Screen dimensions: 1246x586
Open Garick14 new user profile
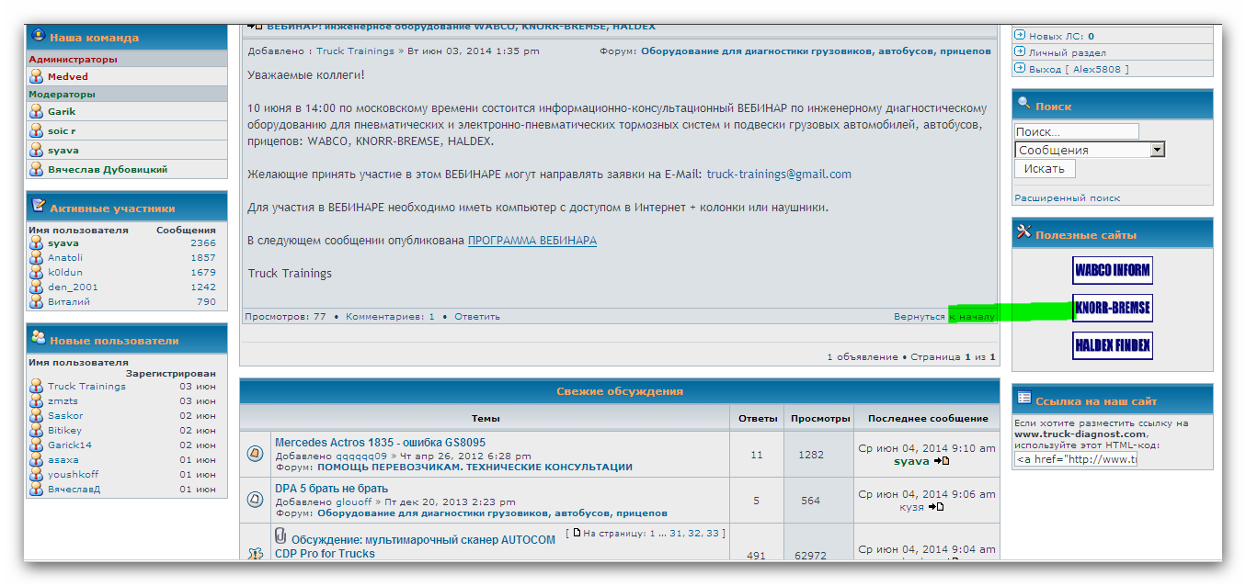[70, 445]
